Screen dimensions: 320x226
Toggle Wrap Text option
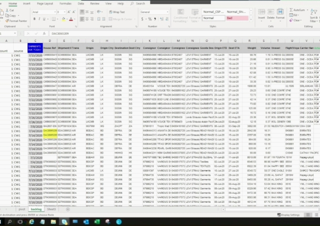coord(117,12)
